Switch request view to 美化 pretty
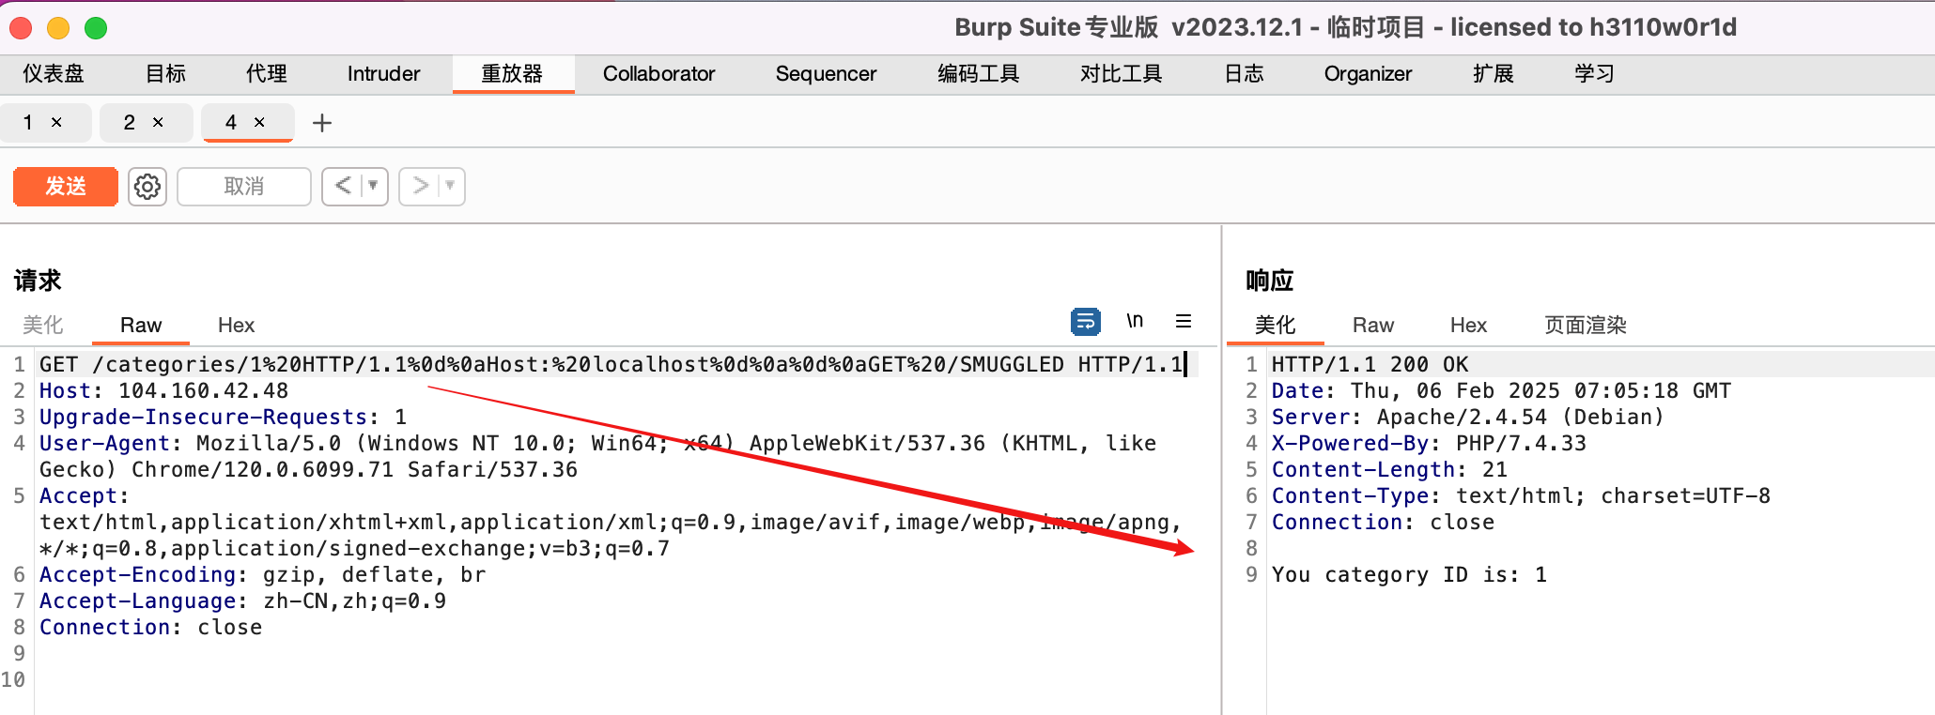Image resolution: width=1935 pixels, height=715 pixels. coord(43,326)
